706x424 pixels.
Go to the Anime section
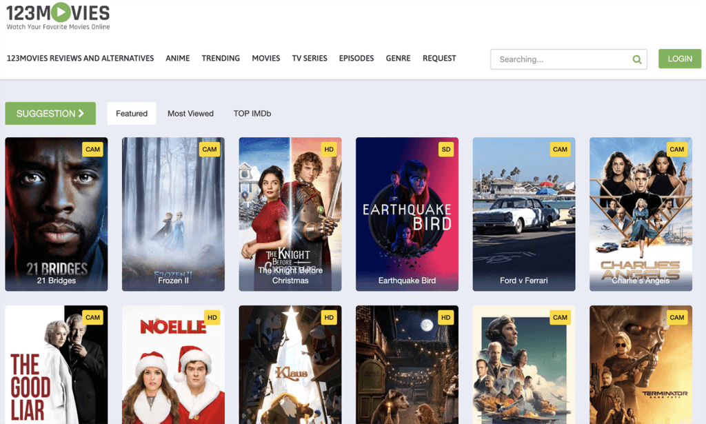click(x=178, y=59)
